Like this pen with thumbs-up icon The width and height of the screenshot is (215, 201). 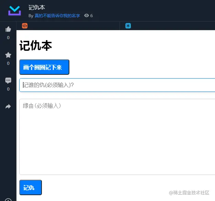[x=8, y=29]
